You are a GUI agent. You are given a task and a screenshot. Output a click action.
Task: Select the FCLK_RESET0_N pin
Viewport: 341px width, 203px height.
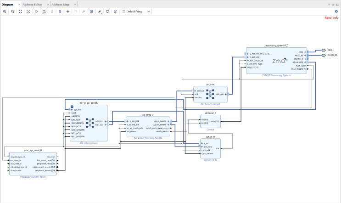[298, 69]
